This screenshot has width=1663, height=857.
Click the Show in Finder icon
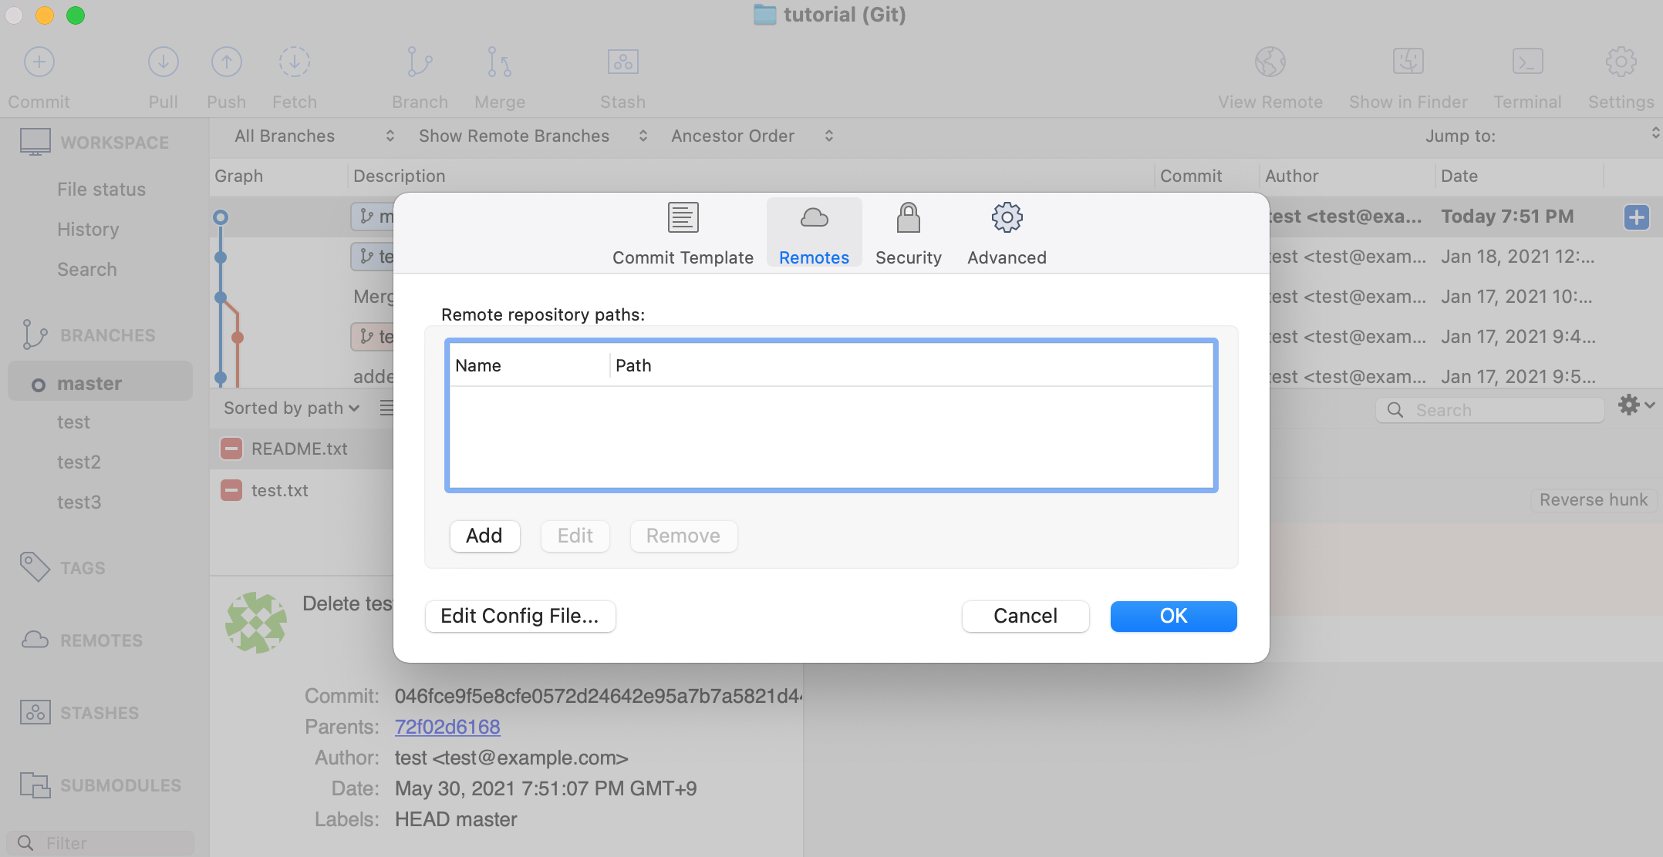point(1408,62)
